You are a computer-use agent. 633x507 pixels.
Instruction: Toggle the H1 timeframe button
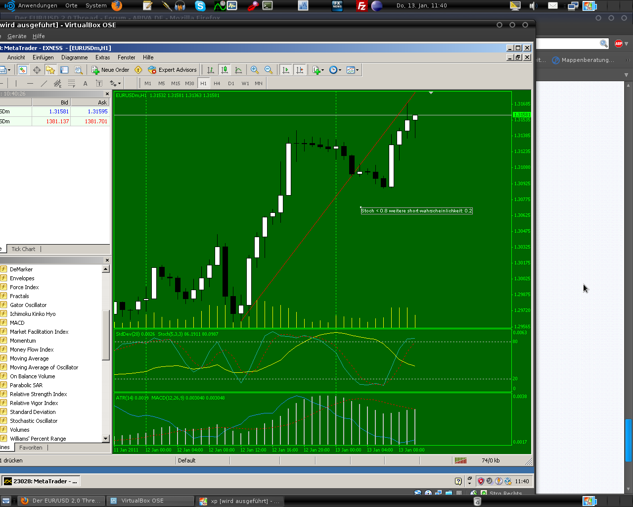point(203,83)
